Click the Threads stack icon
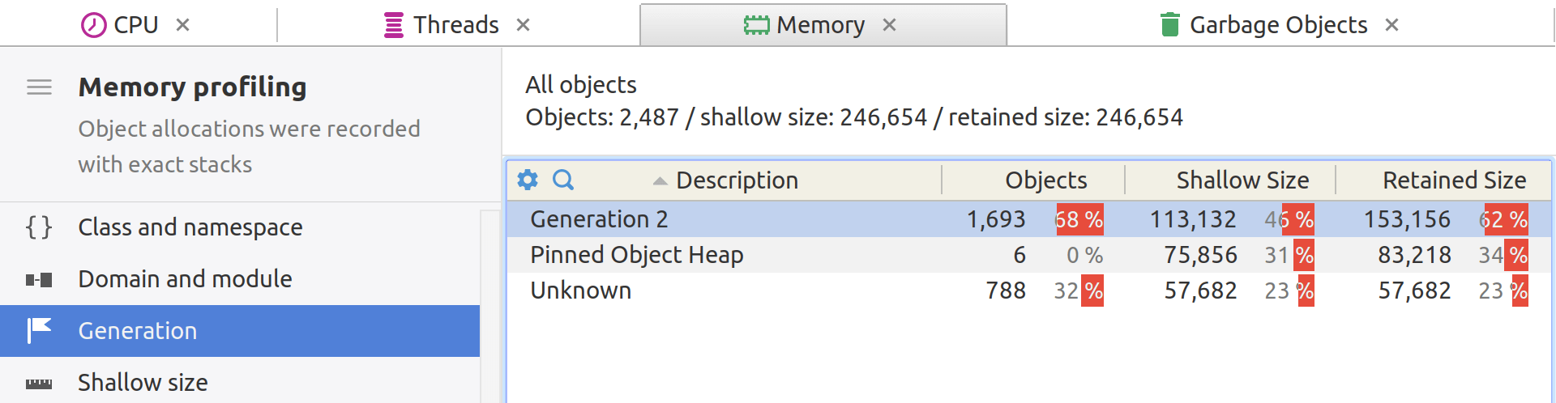The image size is (1556, 403). [x=394, y=25]
